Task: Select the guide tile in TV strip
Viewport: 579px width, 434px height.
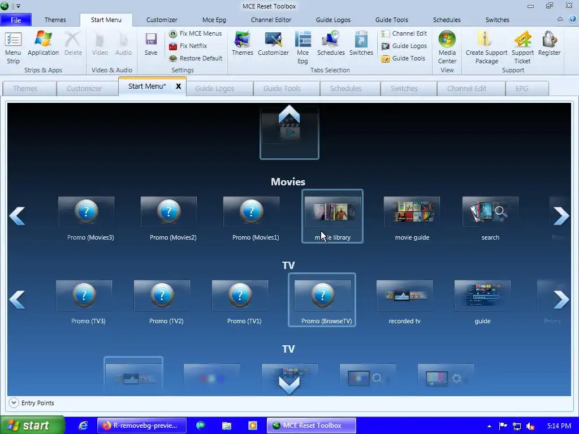Action: point(482,302)
